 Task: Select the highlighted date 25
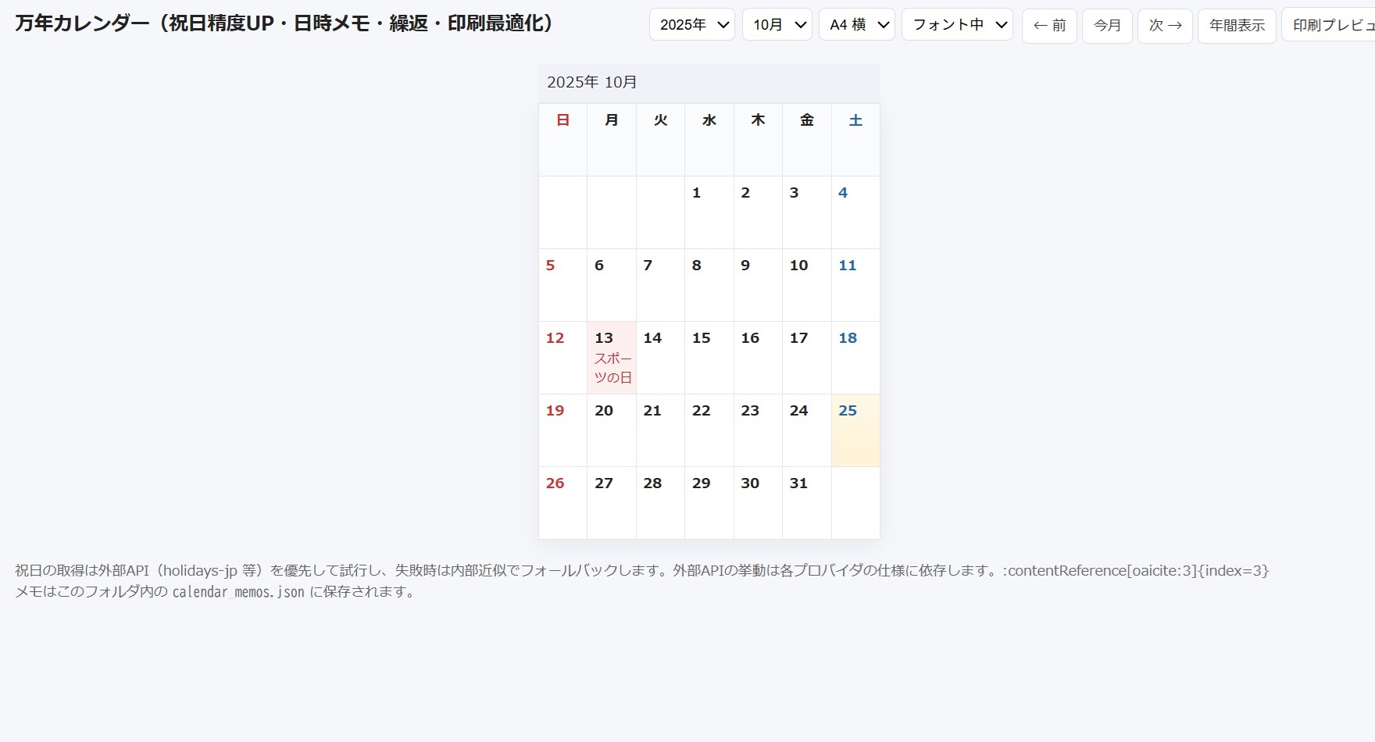click(855, 430)
